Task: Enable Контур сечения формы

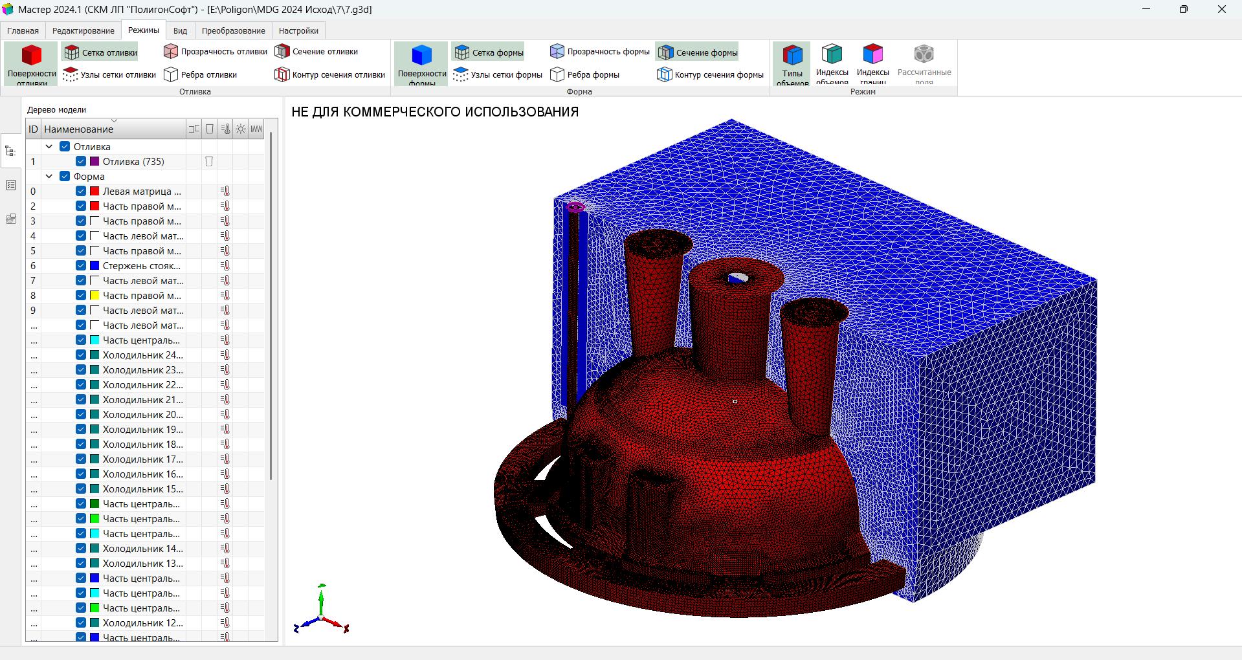Action: point(711,74)
